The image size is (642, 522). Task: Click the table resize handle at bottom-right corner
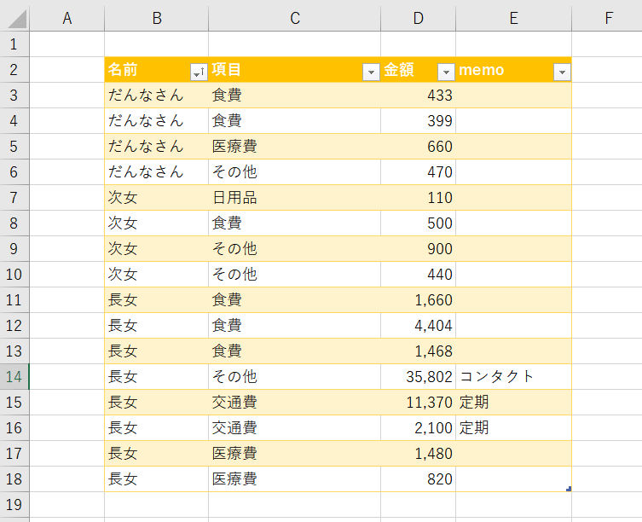569,489
